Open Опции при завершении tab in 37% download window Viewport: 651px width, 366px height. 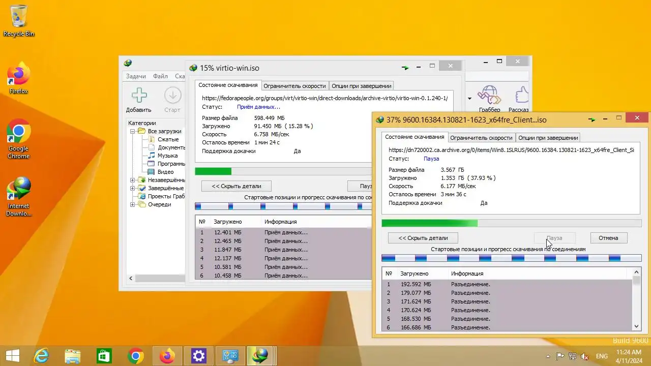point(548,138)
